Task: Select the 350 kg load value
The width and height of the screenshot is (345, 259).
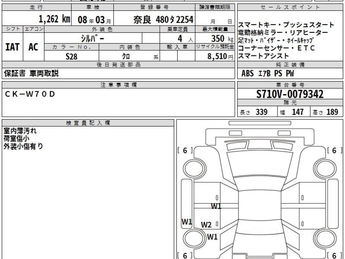Action: pos(222,38)
